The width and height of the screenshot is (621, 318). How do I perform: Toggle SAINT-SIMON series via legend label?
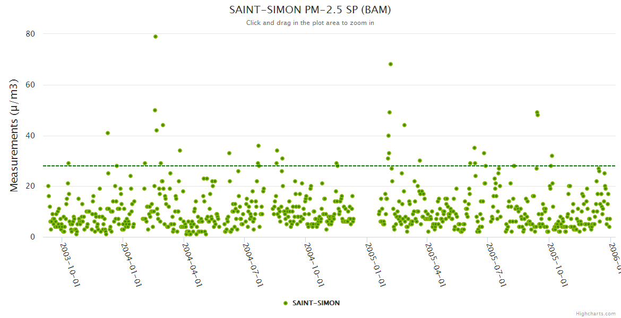[316, 303]
